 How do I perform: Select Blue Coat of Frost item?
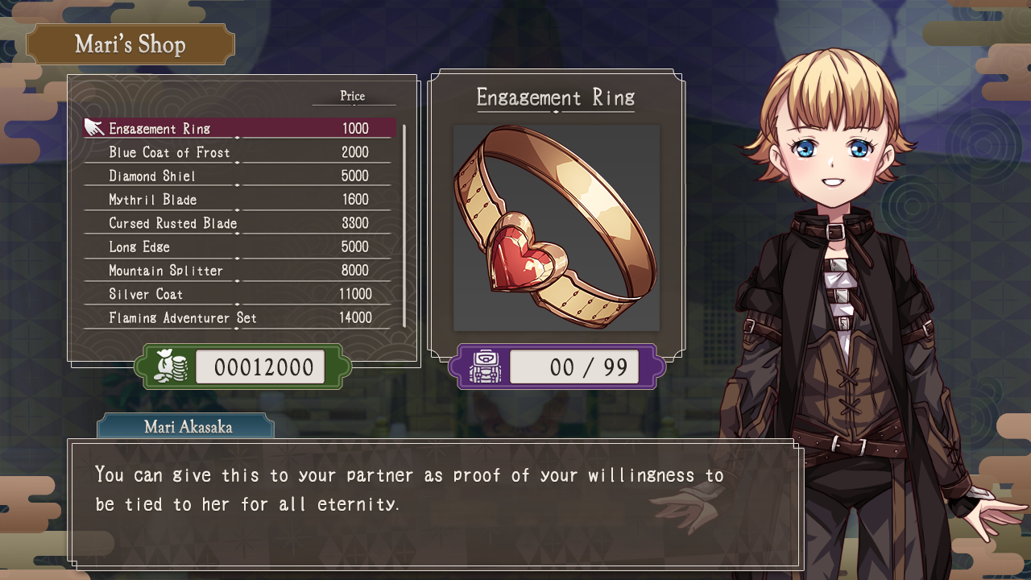coord(240,151)
